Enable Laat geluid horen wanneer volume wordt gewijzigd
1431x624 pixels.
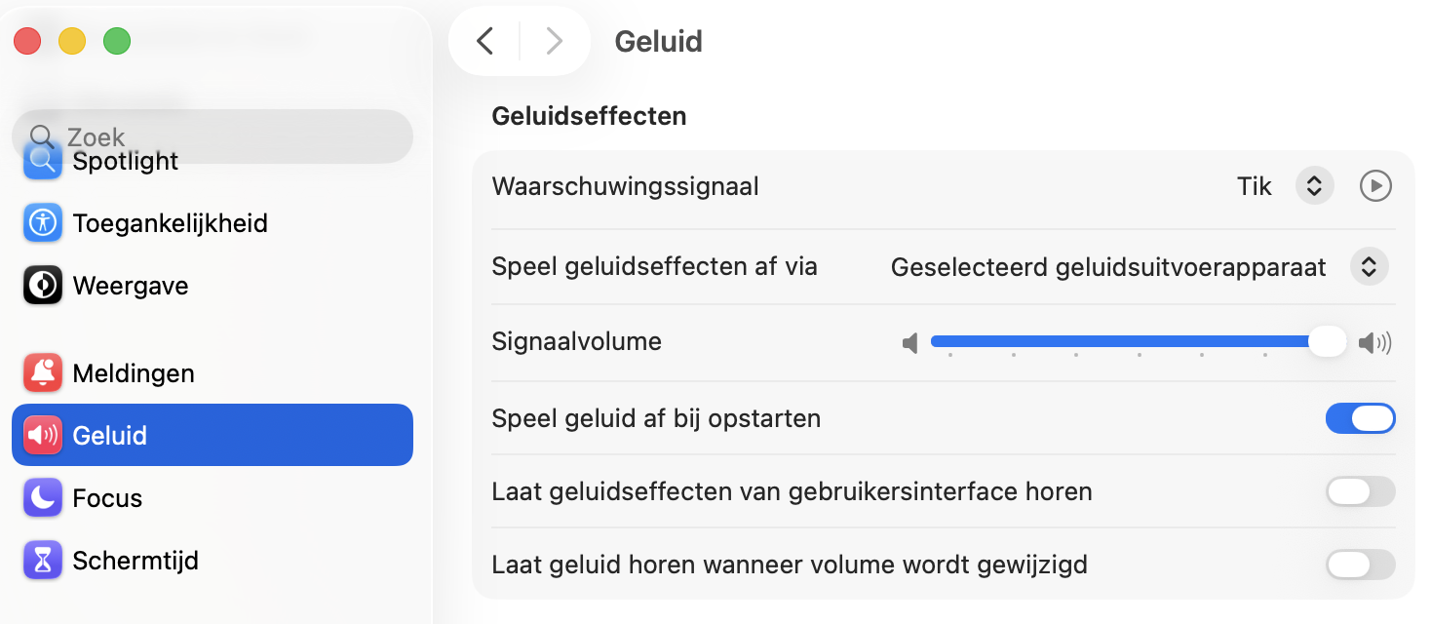click(1361, 565)
